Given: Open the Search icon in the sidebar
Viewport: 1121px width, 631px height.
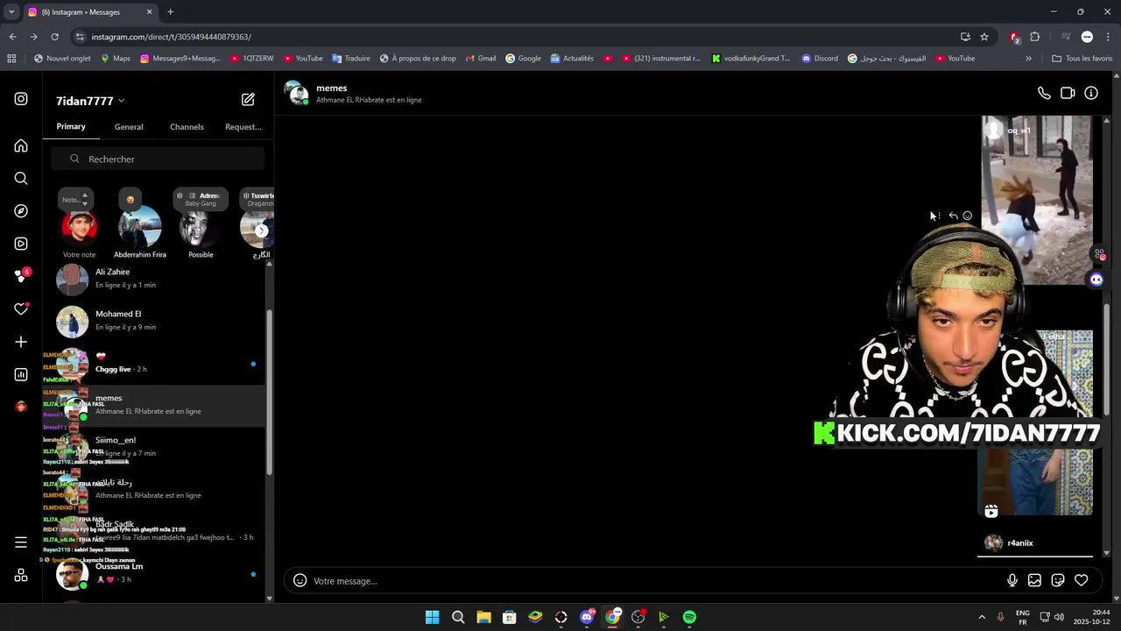Looking at the screenshot, I should 21,179.
